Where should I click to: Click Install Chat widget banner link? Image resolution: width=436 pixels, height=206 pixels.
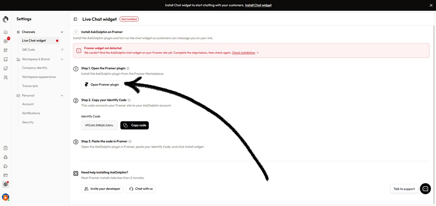click(x=258, y=5)
